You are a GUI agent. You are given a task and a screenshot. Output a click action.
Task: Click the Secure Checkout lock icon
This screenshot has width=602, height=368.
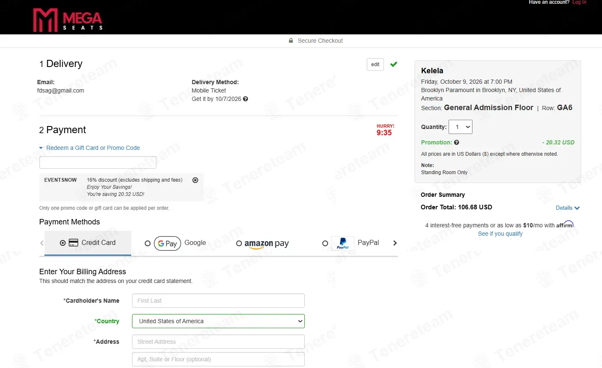291,41
